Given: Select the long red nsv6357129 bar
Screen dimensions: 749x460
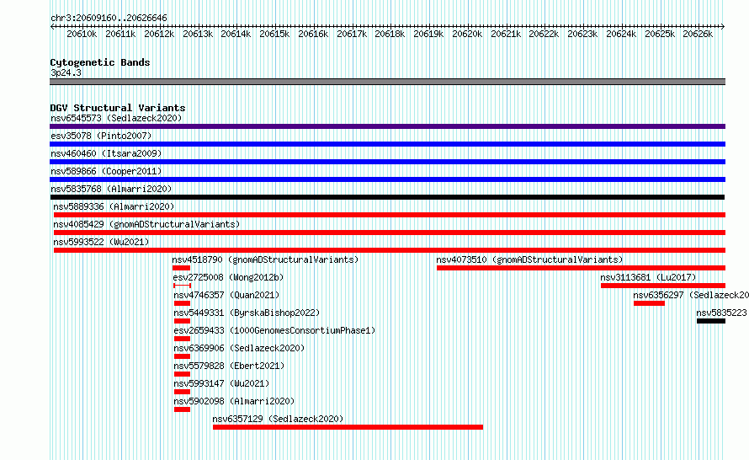Looking at the screenshot, I should (x=348, y=427).
